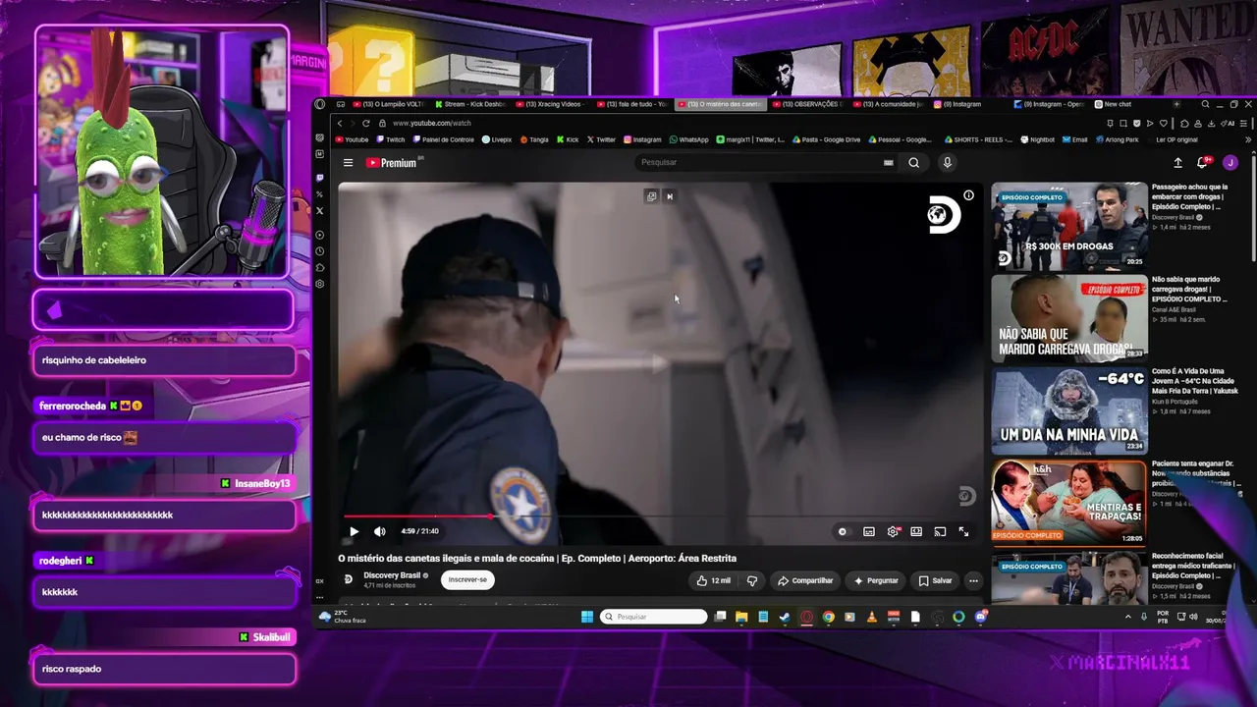
Task: Open the Opera sidebar history clock icon
Action: [x=320, y=251]
